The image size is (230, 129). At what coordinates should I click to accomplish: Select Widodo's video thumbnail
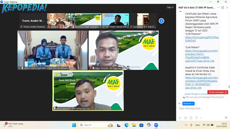click(x=60, y=21)
